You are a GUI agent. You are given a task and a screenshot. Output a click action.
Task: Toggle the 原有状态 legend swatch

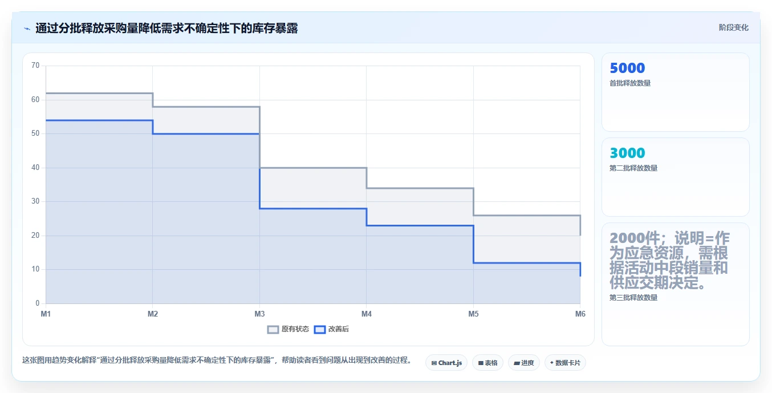coord(273,329)
